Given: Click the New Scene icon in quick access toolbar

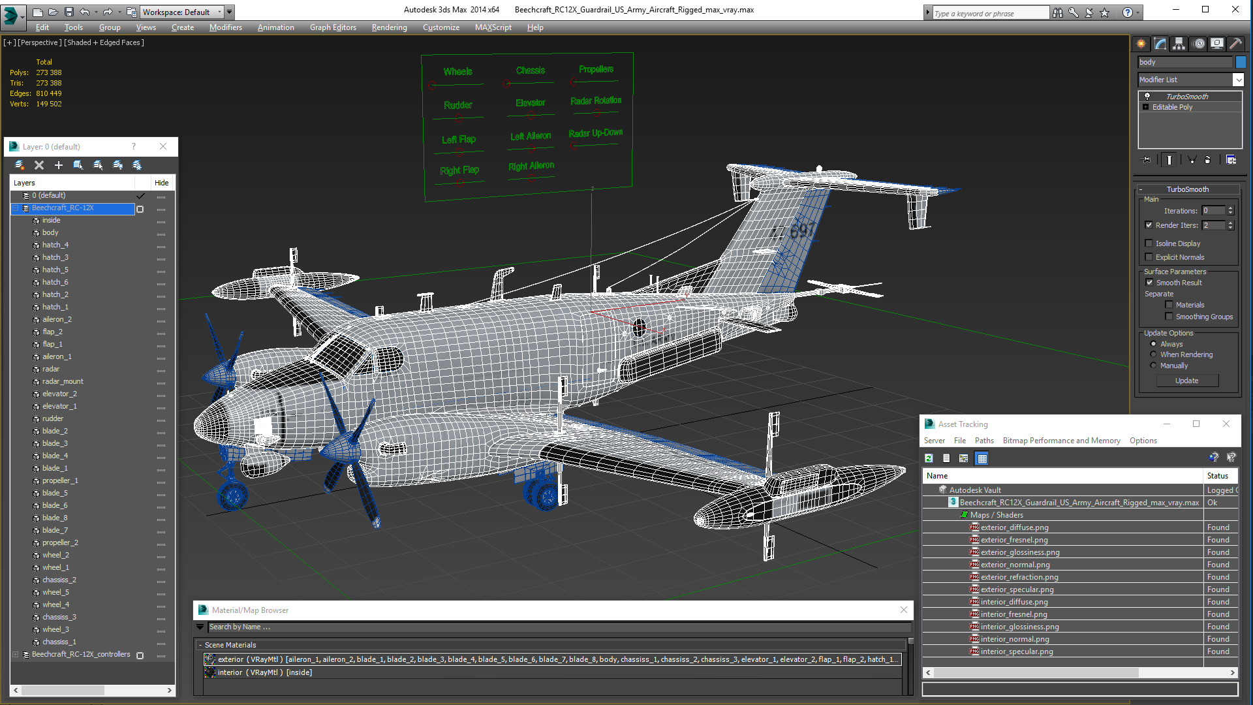Looking at the screenshot, I should [37, 12].
